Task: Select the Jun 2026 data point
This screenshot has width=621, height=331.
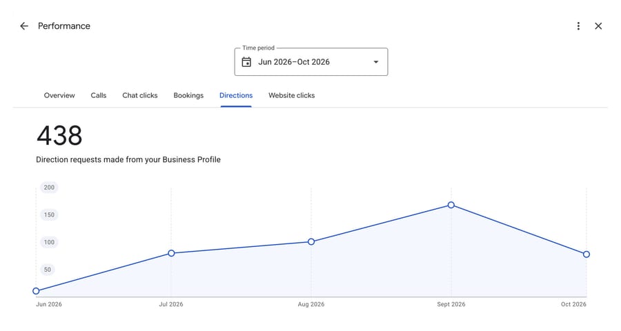Action: 36,291
